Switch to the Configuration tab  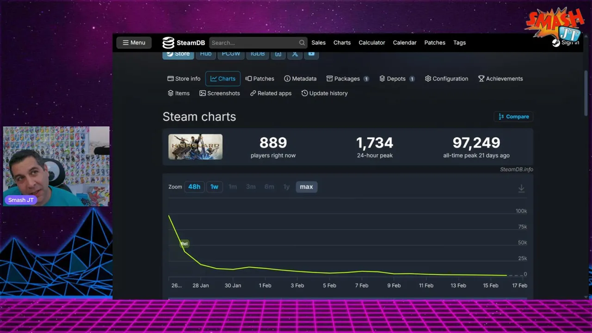[x=446, y=79]
